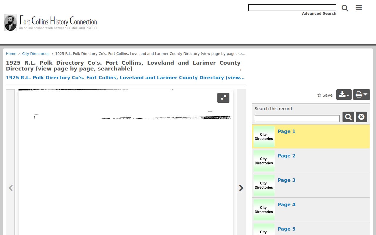Focus the top site search box
Viewport: 376px width, 235px height.
[292, 8]
